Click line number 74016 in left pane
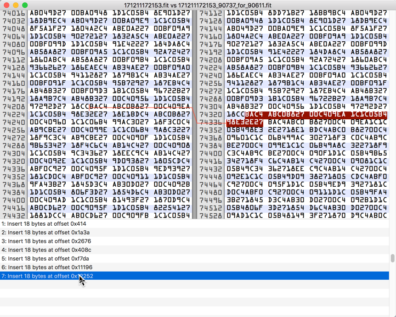This screenshot has width=396, height=317. (14, 13)
